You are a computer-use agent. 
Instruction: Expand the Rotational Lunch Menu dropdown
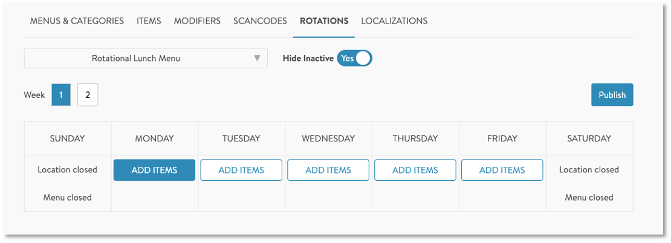coord(136,59)
